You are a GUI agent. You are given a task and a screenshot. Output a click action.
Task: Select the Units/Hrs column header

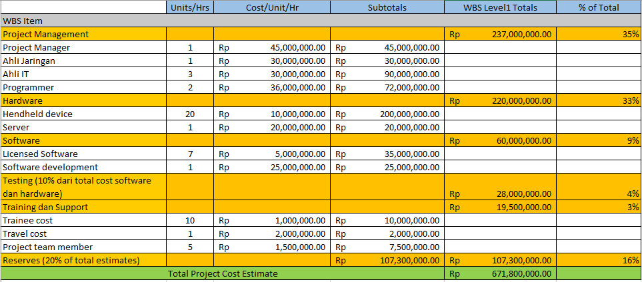pyautogui.click(x=190, y=7)
